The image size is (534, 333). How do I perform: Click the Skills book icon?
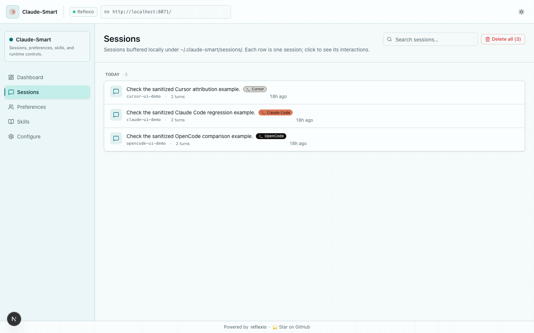click(11, 122)
